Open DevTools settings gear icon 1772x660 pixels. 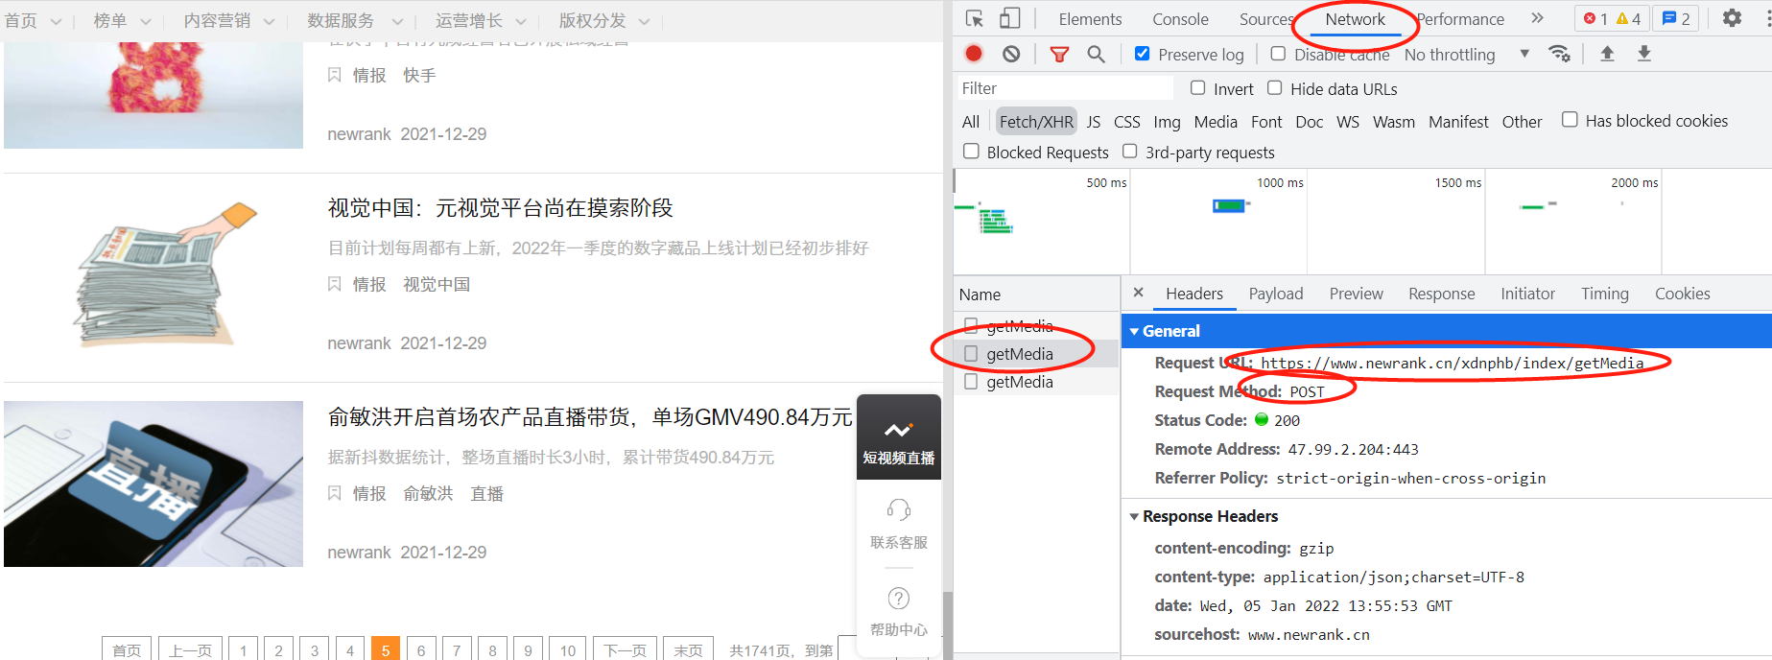(1732, 18)
